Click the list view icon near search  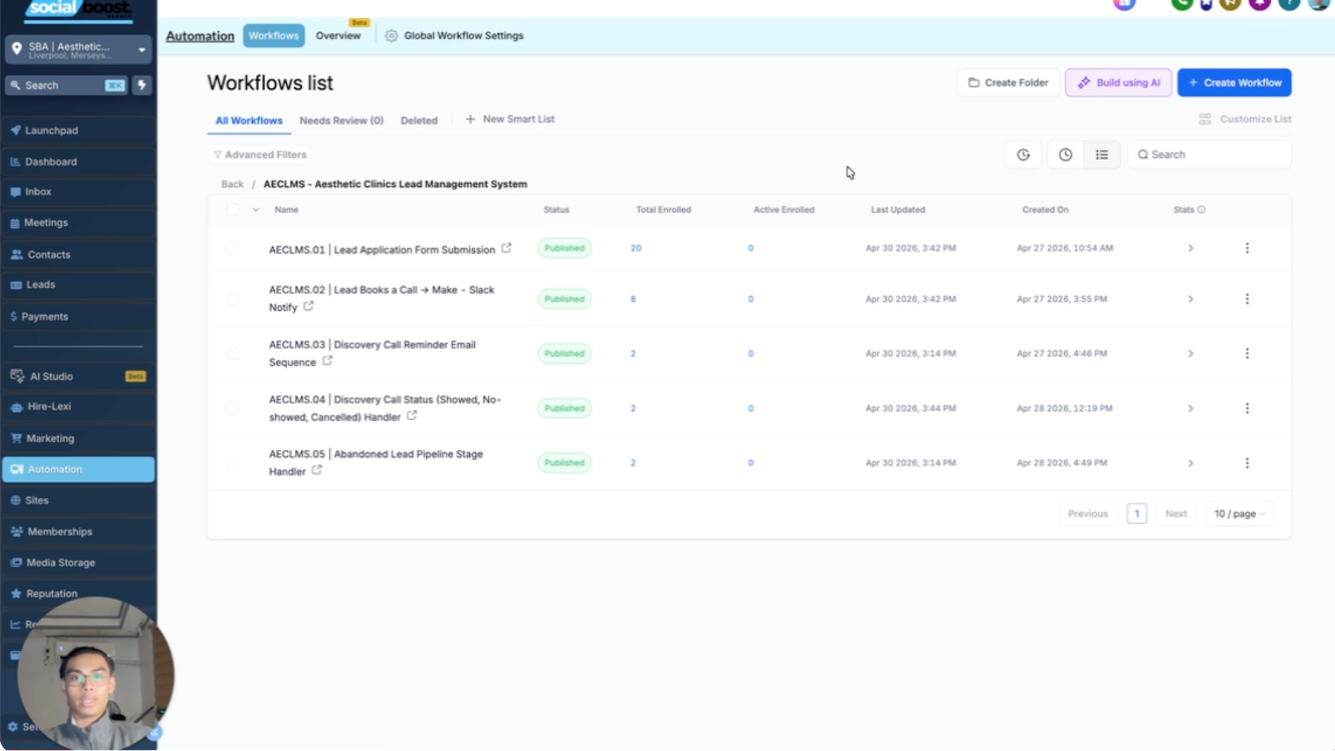pos(1101,155)
